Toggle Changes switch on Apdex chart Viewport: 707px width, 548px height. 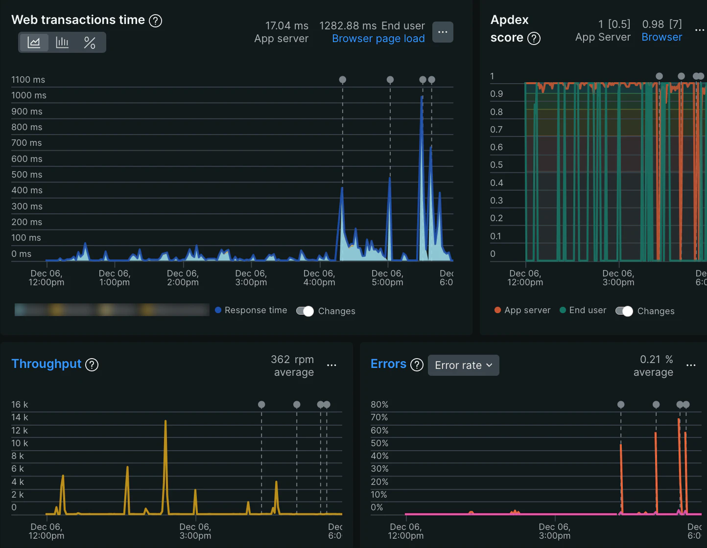[x=624, y=311]
